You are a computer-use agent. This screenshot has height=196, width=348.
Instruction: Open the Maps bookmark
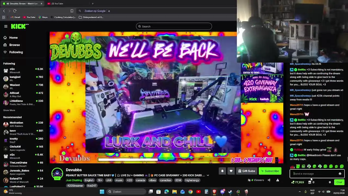(43, 17)
